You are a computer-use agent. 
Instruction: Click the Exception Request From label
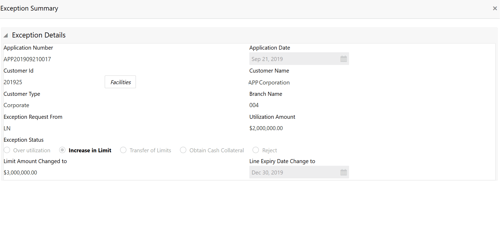33,117
